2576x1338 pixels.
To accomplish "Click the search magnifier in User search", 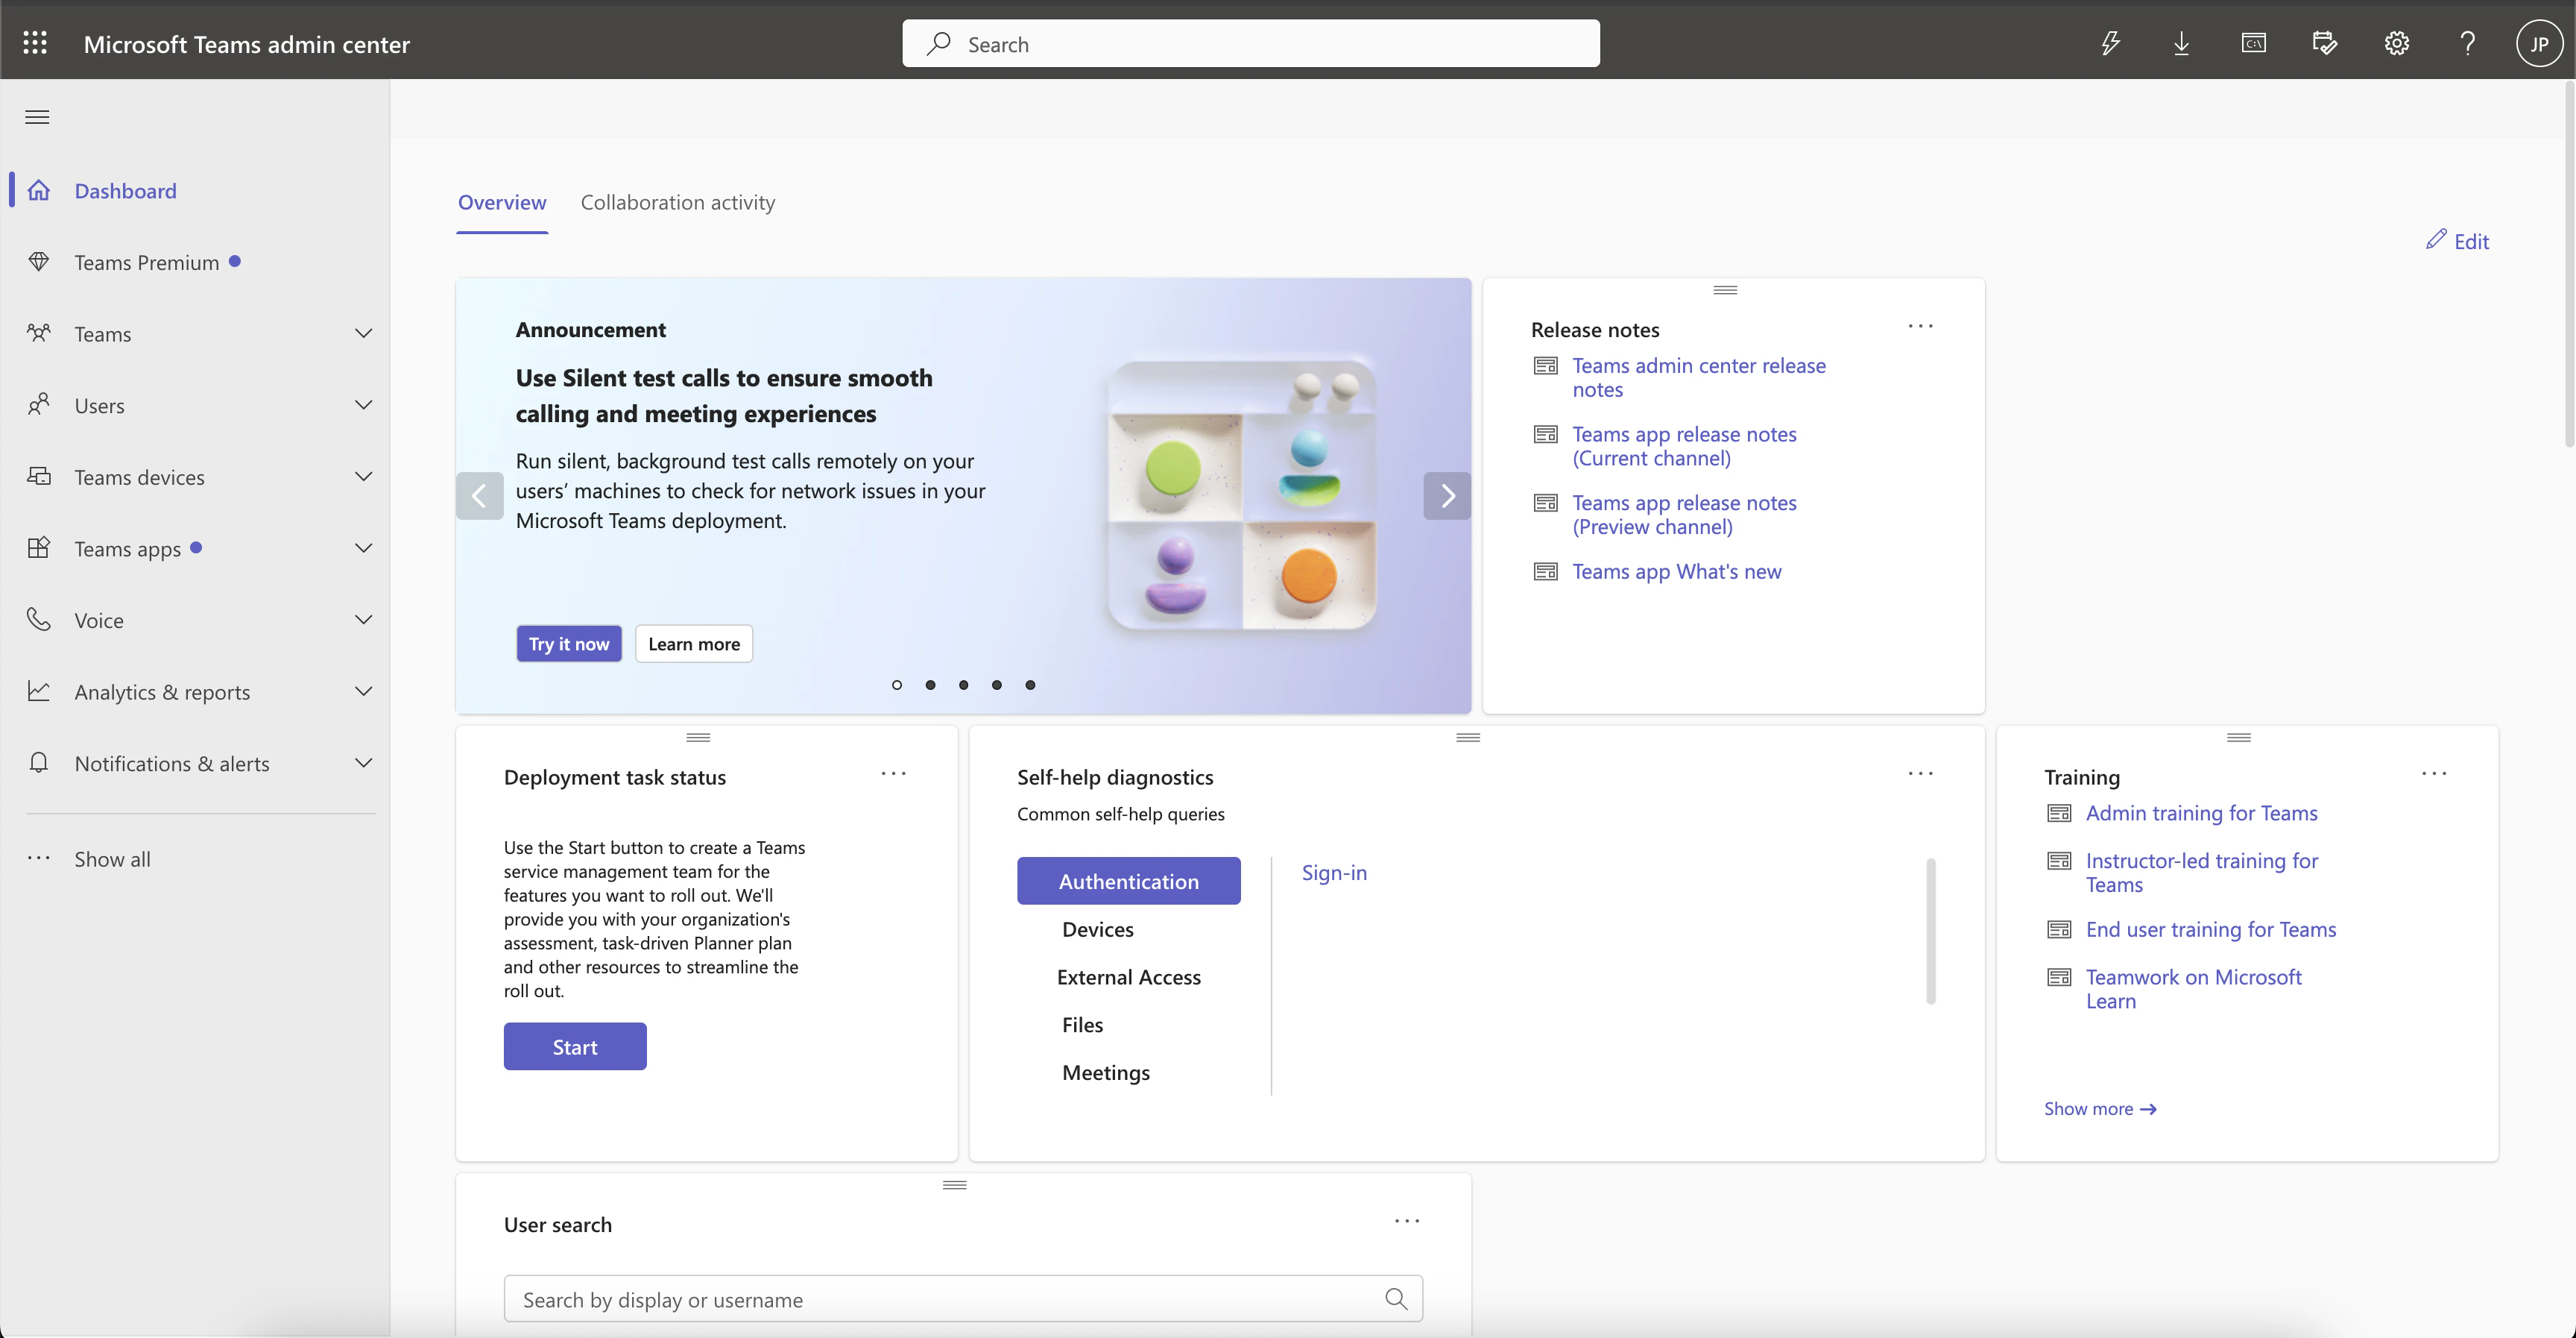I will 1396,1299.
